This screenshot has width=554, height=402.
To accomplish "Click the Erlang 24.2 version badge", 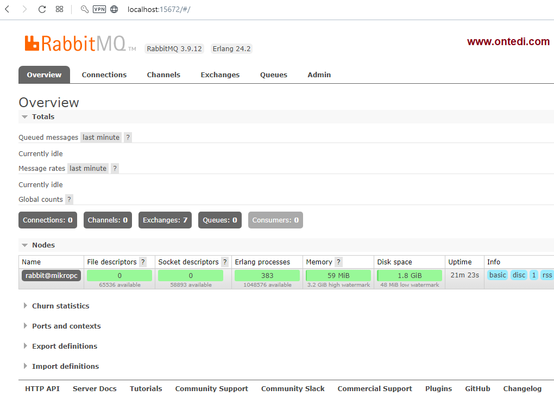I will coord(231,49).
